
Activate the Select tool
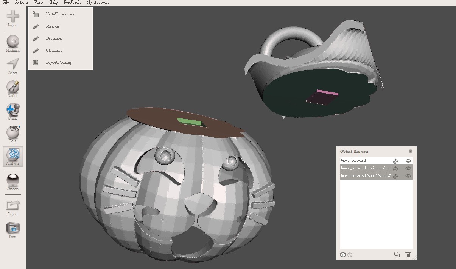13,66
